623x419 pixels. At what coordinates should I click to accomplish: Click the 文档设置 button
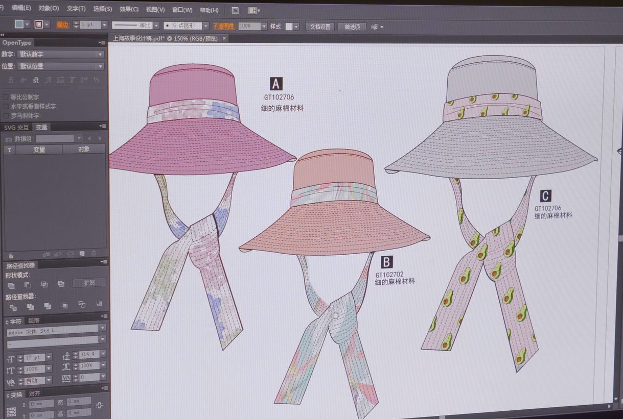pyautogui.click(x=320, y=27)
